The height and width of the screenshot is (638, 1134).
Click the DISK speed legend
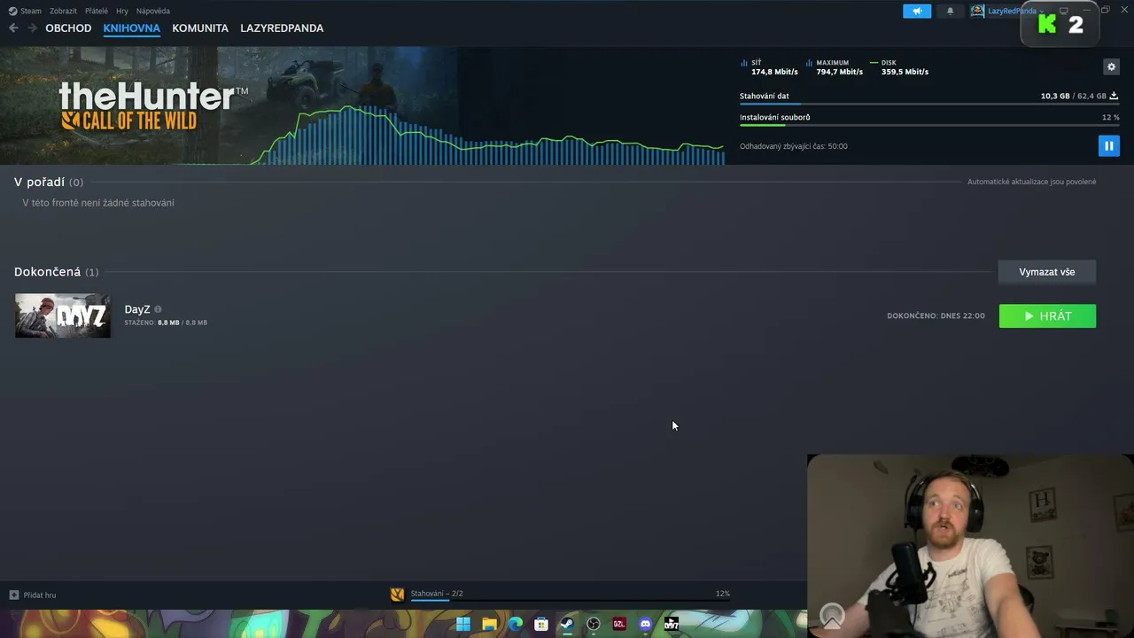(x=899, y=67)
